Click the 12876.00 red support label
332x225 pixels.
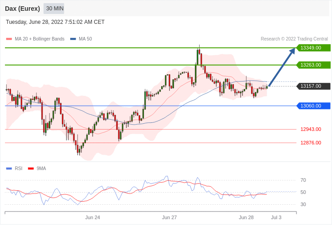[x=311, y=143]
